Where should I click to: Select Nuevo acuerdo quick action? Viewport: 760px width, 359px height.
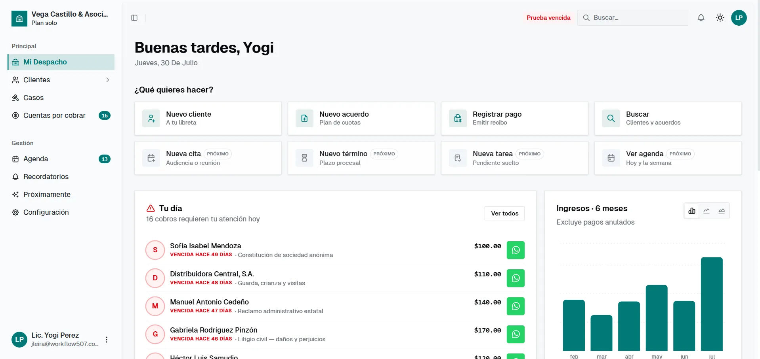point(361,119)
